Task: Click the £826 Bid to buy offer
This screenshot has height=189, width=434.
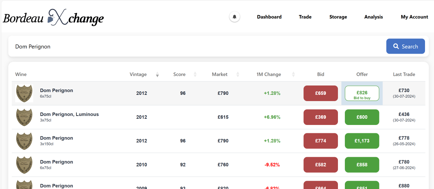Action: point(362,93)
